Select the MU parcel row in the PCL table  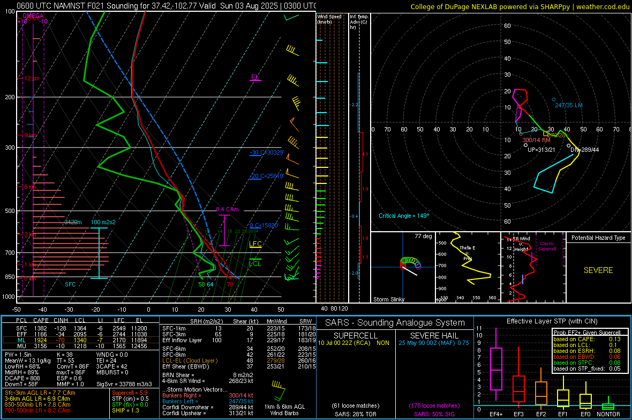tap(81, 346)
